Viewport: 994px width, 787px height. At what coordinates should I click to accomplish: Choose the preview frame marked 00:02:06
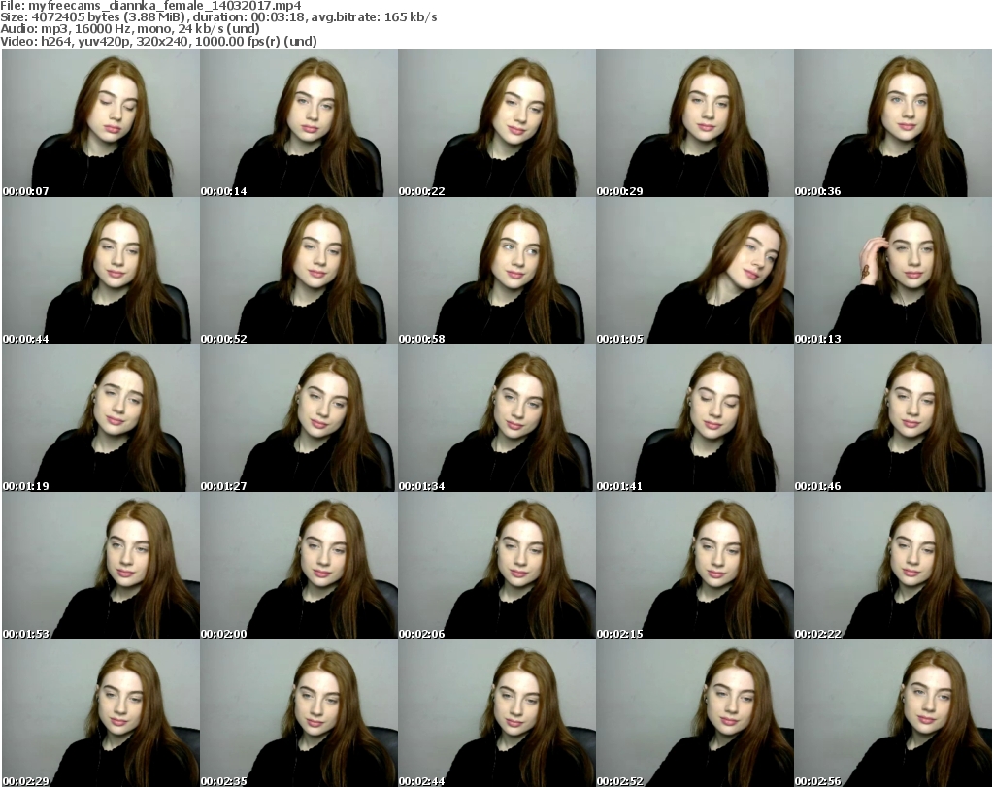(x=496, y=566)
